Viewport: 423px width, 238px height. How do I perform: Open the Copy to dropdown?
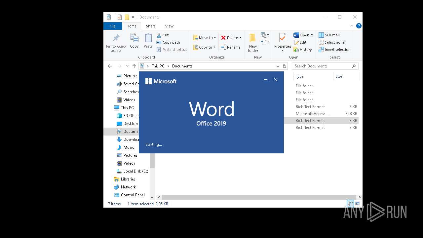pos(204,47)
